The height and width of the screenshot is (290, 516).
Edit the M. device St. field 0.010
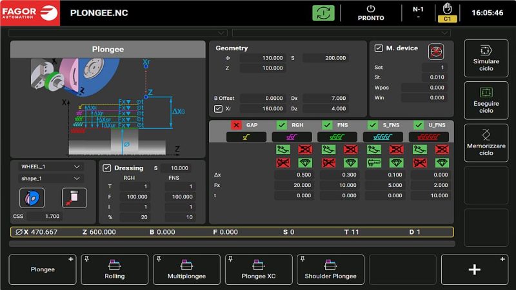(x=433, y=77)
